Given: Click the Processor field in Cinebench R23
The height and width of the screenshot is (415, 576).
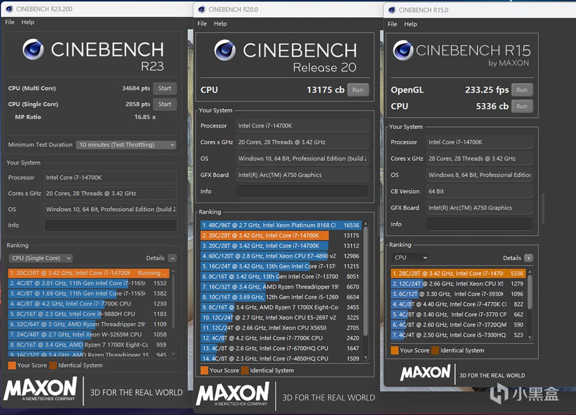Looking at the screenshot, I should point(111,177).
